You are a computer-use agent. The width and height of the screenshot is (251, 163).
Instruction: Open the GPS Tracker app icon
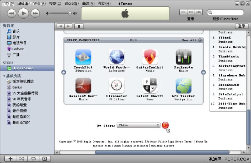point(184,85)
